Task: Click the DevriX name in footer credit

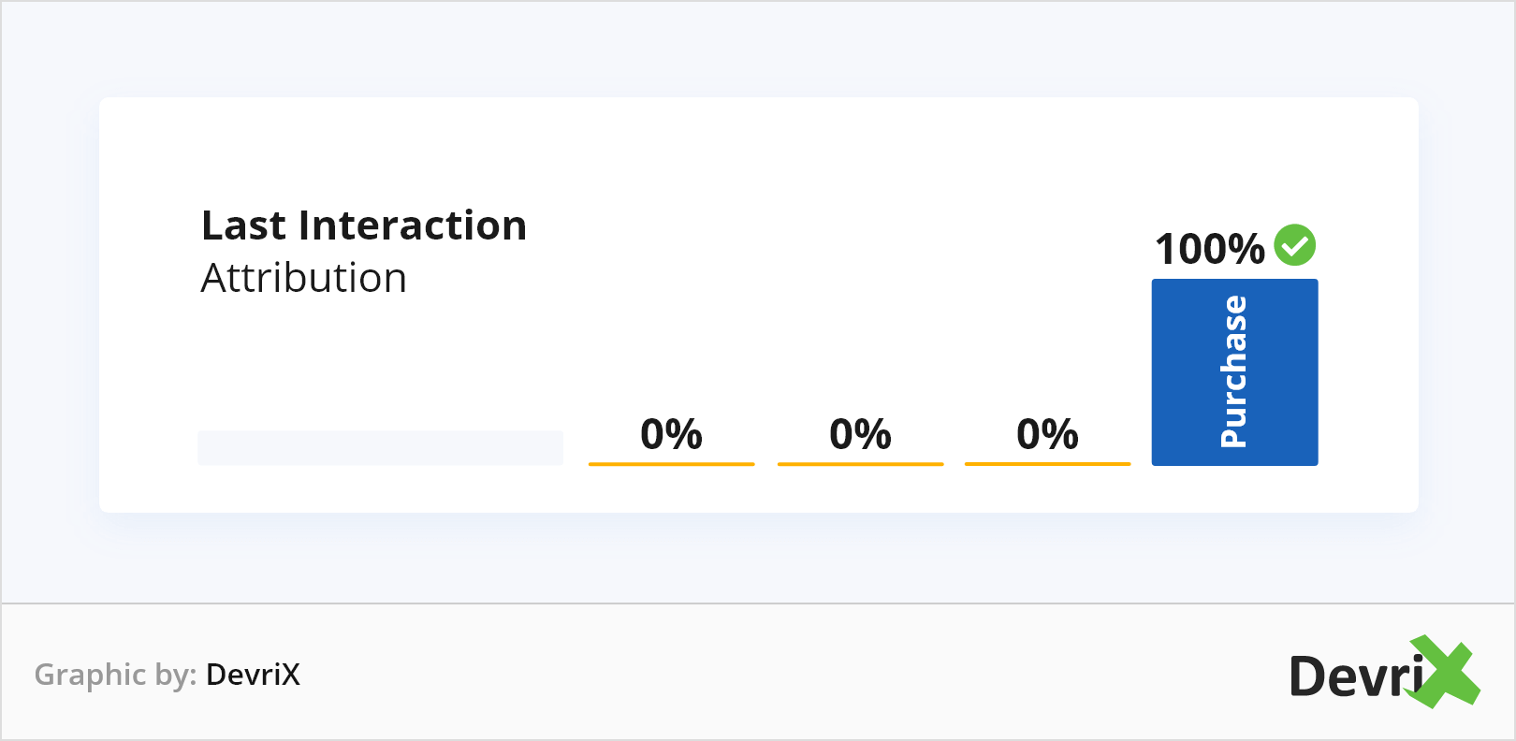Action: coord(253,675)
